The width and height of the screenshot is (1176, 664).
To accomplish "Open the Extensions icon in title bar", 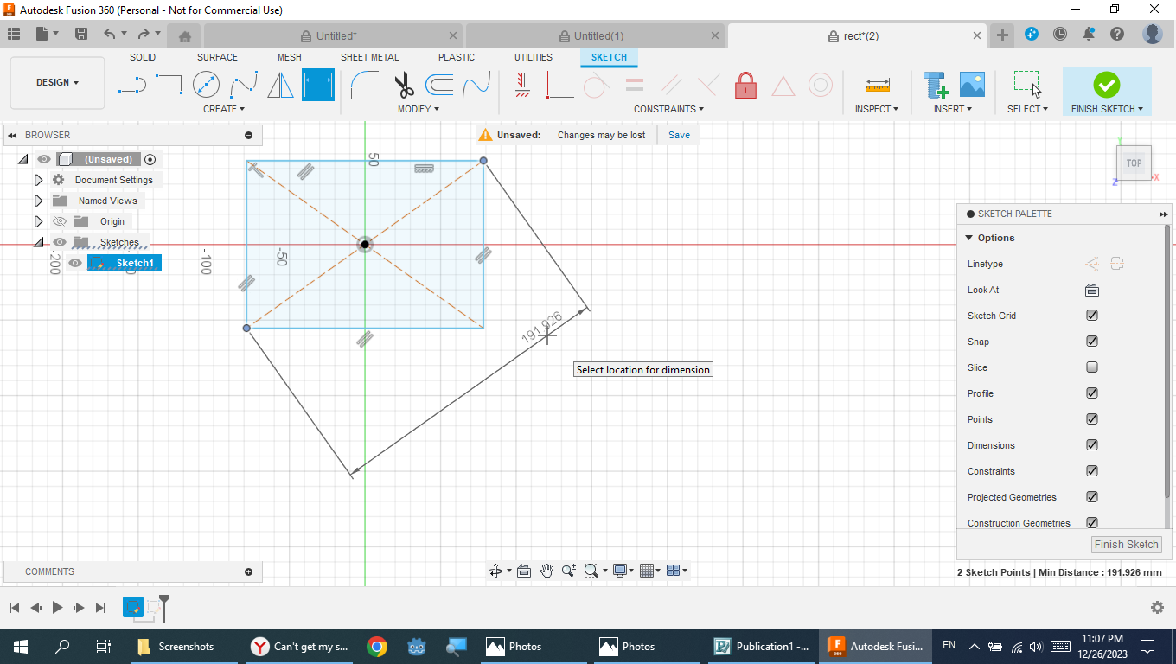I will click(x=1032, y=35).
